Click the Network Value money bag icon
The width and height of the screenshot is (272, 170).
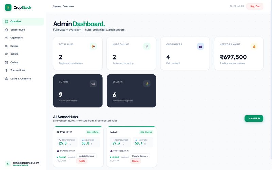tap(254, 46)
